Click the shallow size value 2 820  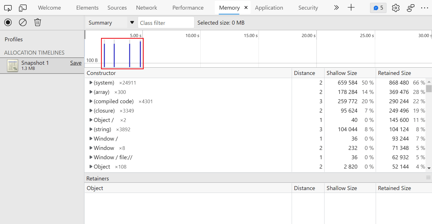[351, 167]
